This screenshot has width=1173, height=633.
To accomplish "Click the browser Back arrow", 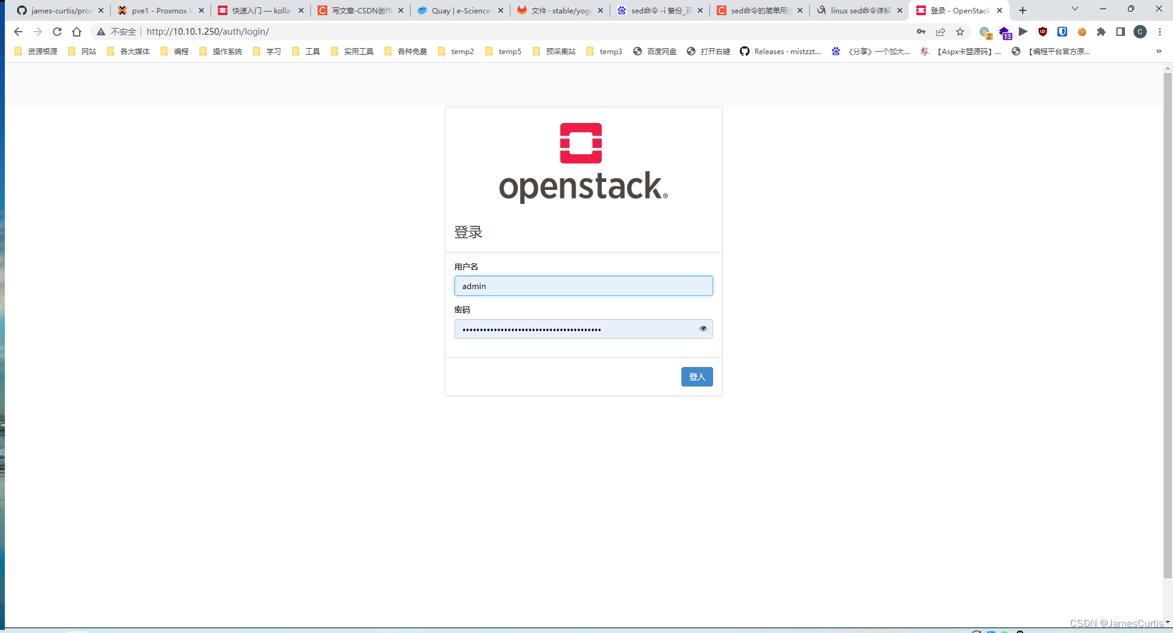I will [18, 32].
